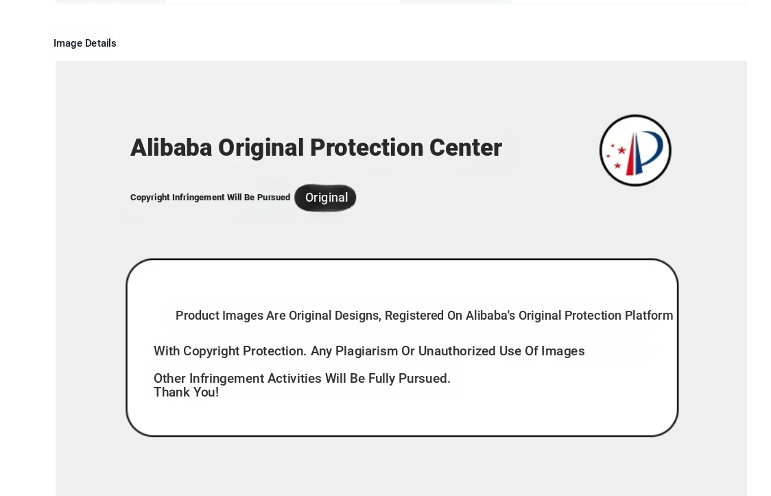Select the black Original badge
The image size is (771, 496).
[x=326, y=198]
